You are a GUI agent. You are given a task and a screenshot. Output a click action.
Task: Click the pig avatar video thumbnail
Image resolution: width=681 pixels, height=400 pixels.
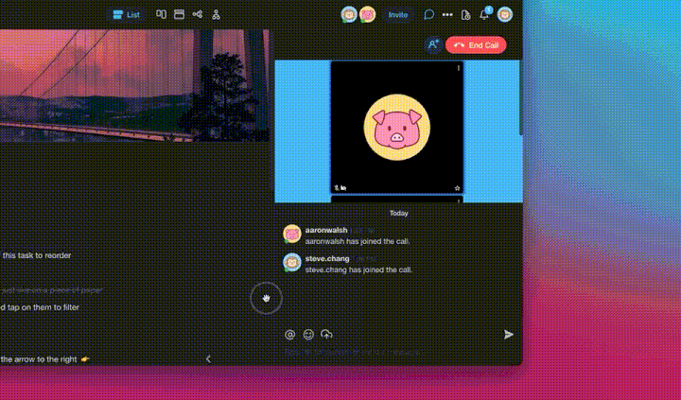pyautogui.click(x=396, y=128)
